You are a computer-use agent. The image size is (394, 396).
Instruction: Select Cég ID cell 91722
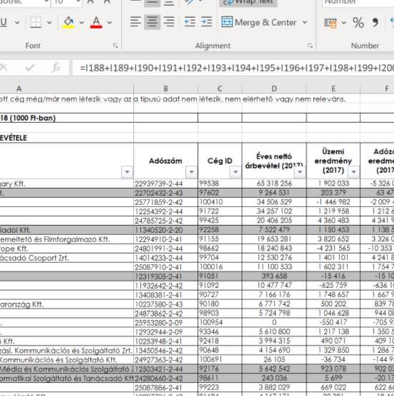tap(220, 212)
